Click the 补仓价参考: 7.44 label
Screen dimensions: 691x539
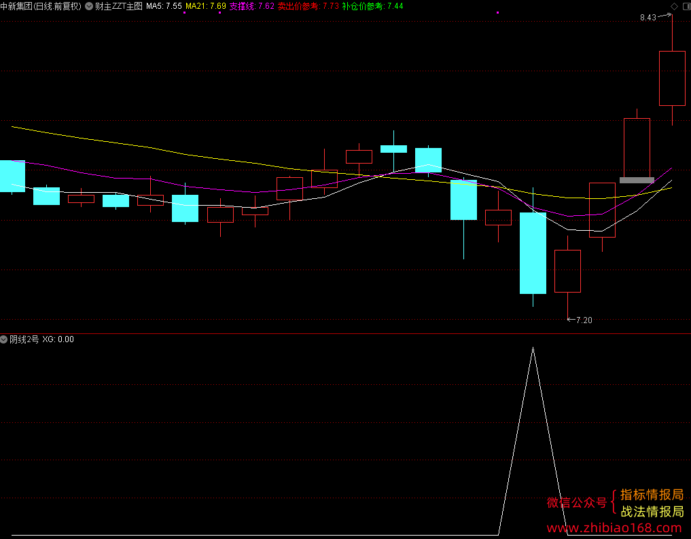(372, 6)
